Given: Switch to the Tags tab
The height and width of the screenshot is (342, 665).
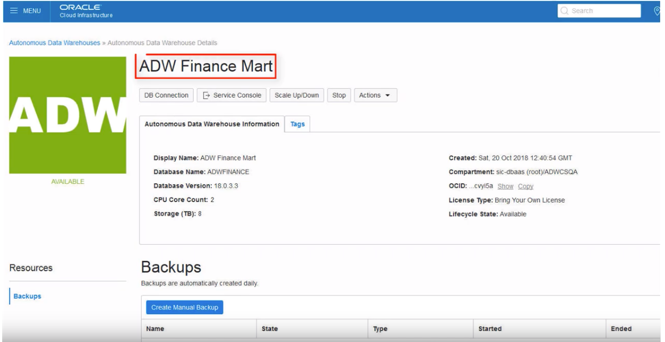Looking at the screenshot, I should point(298,124).
